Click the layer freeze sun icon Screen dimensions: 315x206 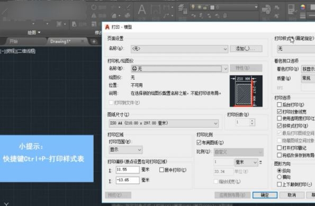coord(199,7)
